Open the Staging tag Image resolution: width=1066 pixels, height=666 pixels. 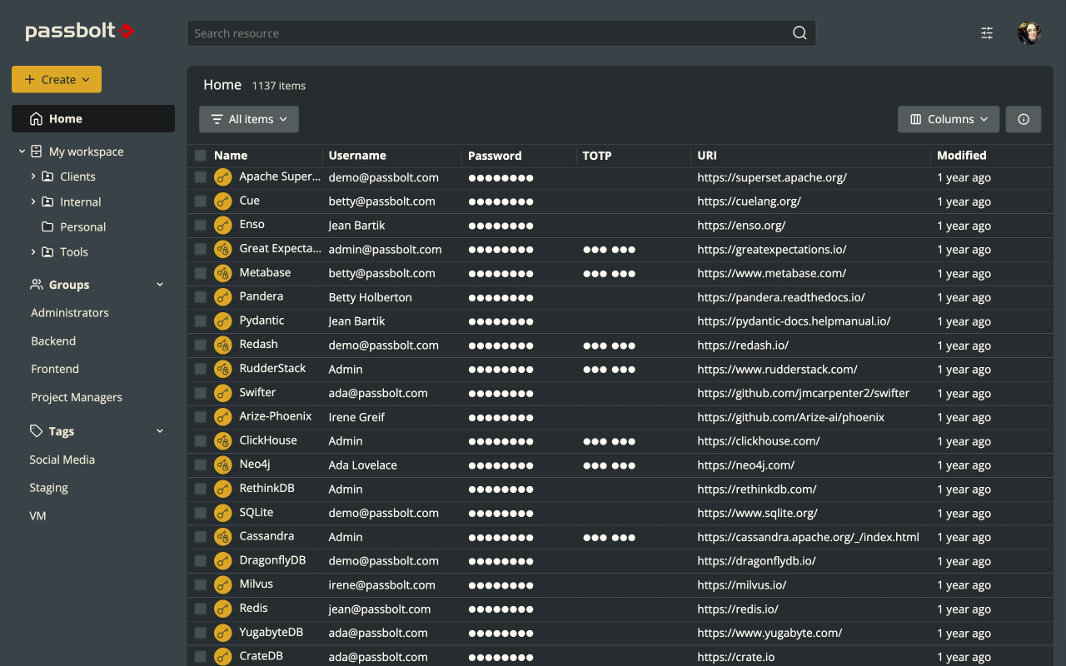click(x=48, y=487)
